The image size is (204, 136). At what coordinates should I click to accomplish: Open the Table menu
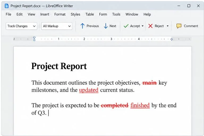pyautogui.click(x=90, y=14)
